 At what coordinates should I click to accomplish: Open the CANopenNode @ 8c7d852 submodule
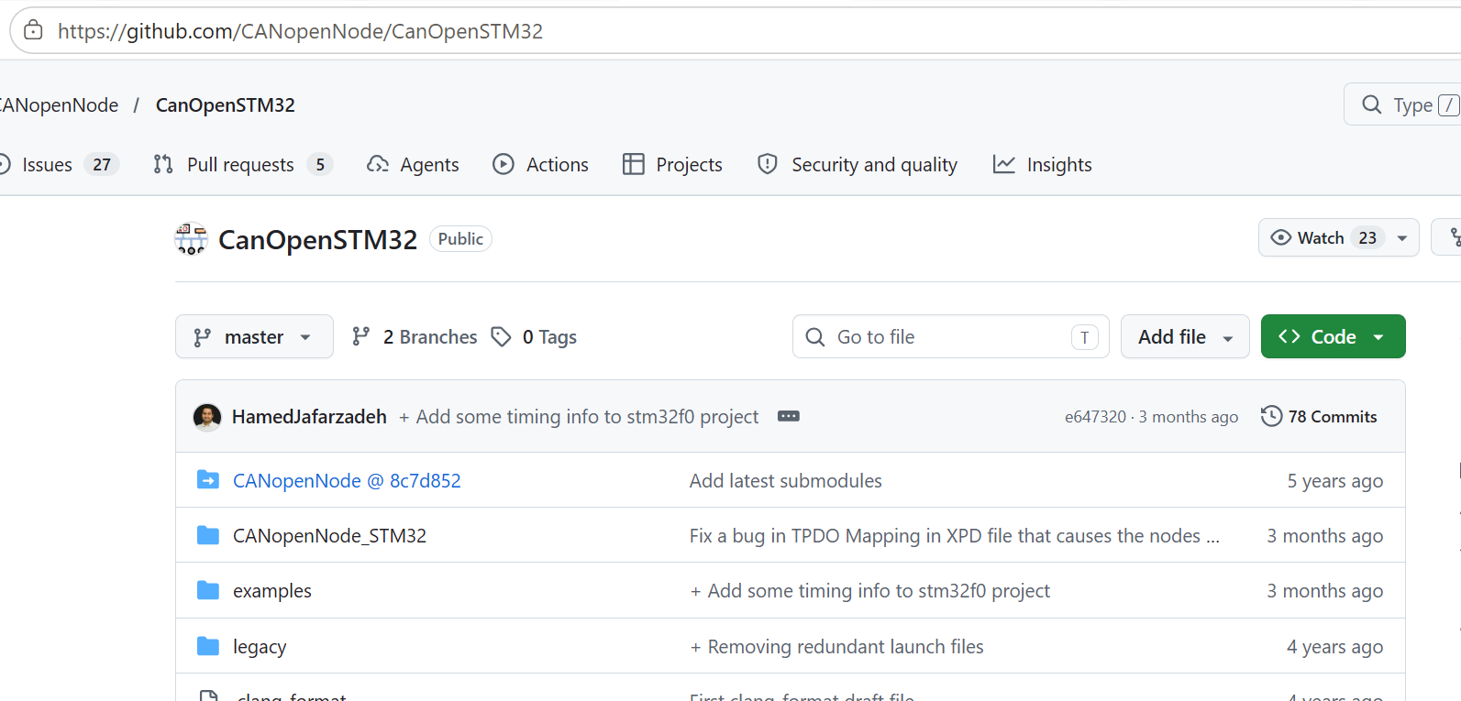347,481
